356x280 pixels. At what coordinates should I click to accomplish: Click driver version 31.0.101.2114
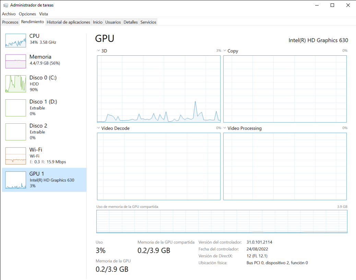pos(259,242)
